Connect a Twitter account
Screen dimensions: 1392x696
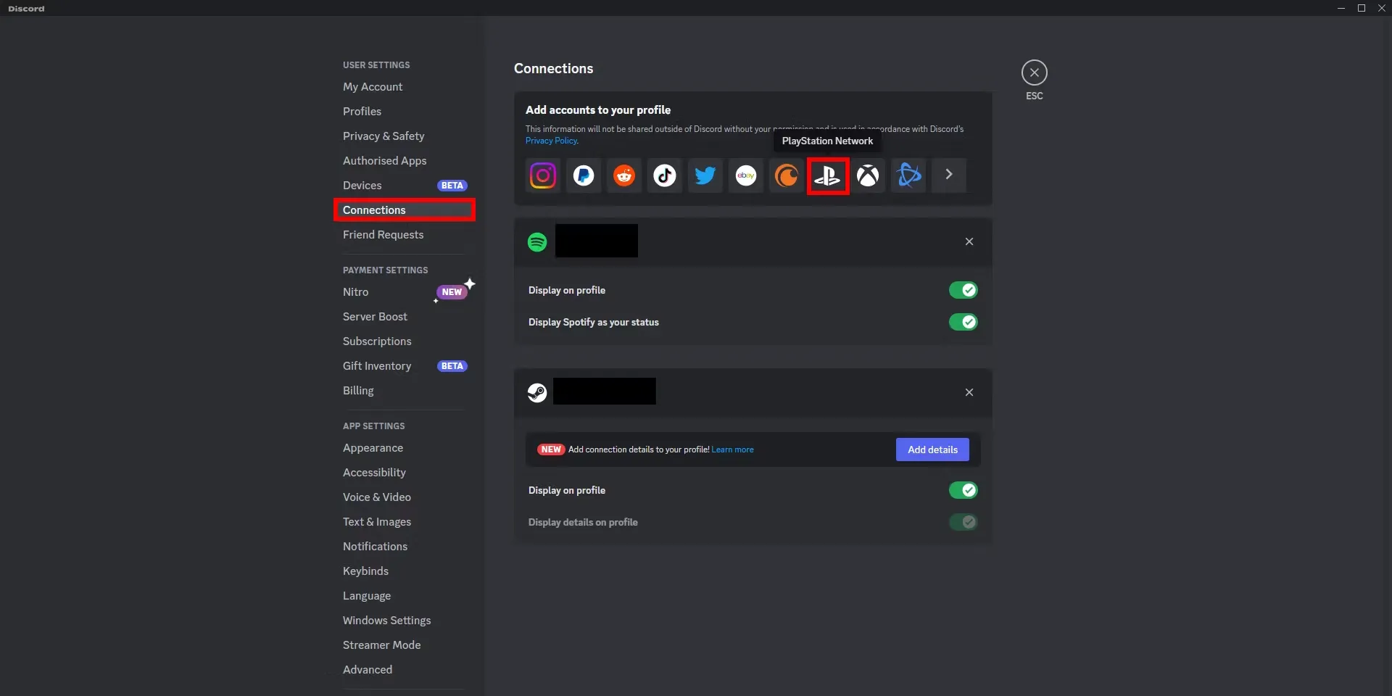tap(705, 175)
